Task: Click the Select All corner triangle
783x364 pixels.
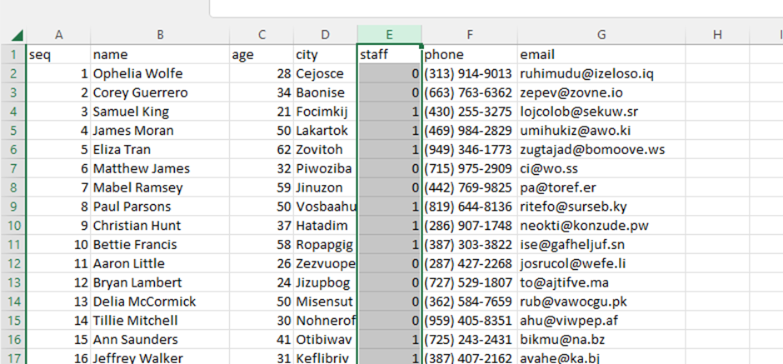Action: click(x=13, y=35)
